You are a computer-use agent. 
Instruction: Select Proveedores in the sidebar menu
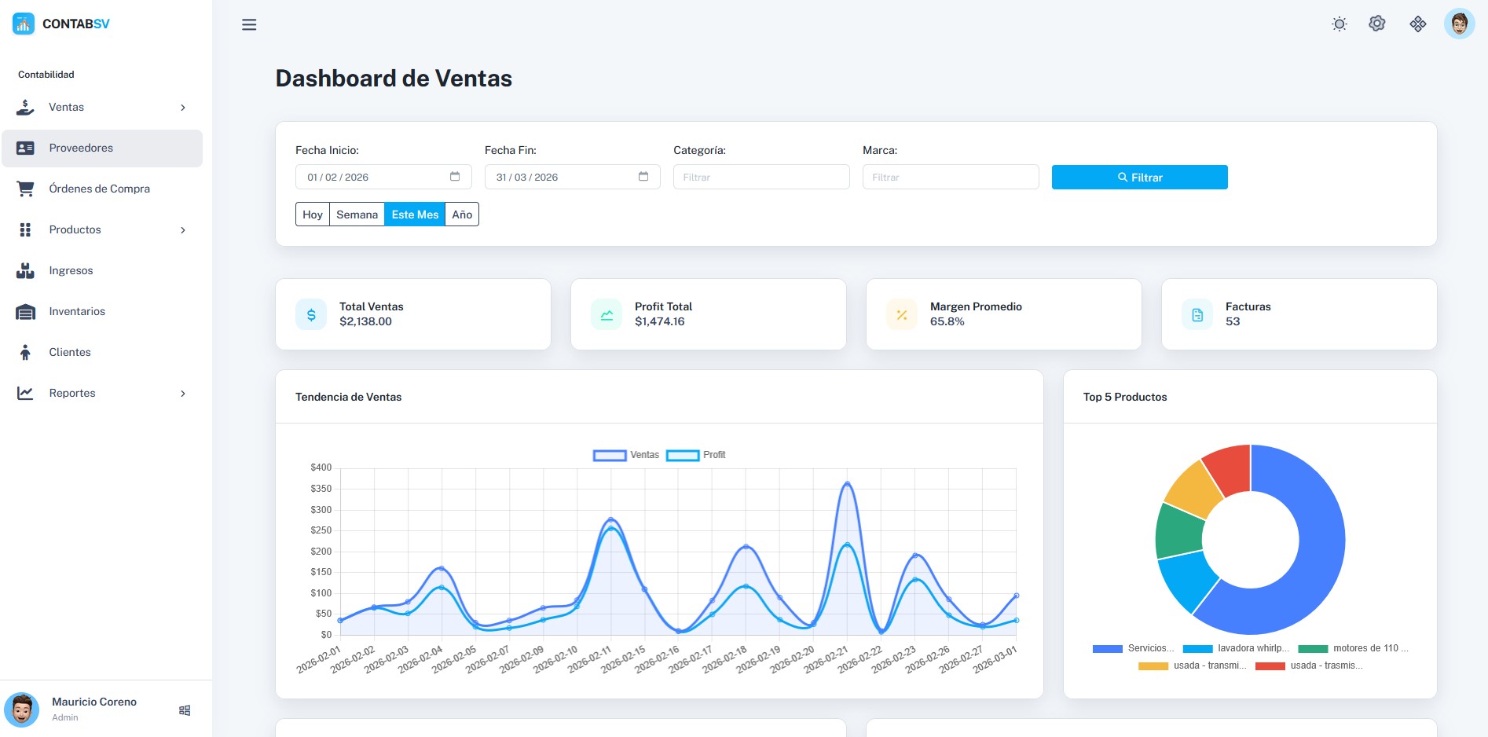(x=81, y=148)
